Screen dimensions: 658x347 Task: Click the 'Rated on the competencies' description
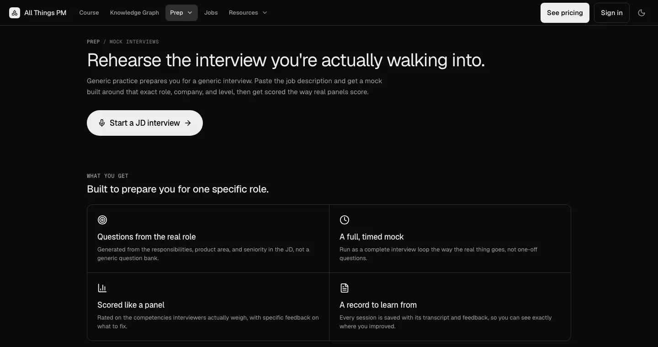(x=208, y=322)
